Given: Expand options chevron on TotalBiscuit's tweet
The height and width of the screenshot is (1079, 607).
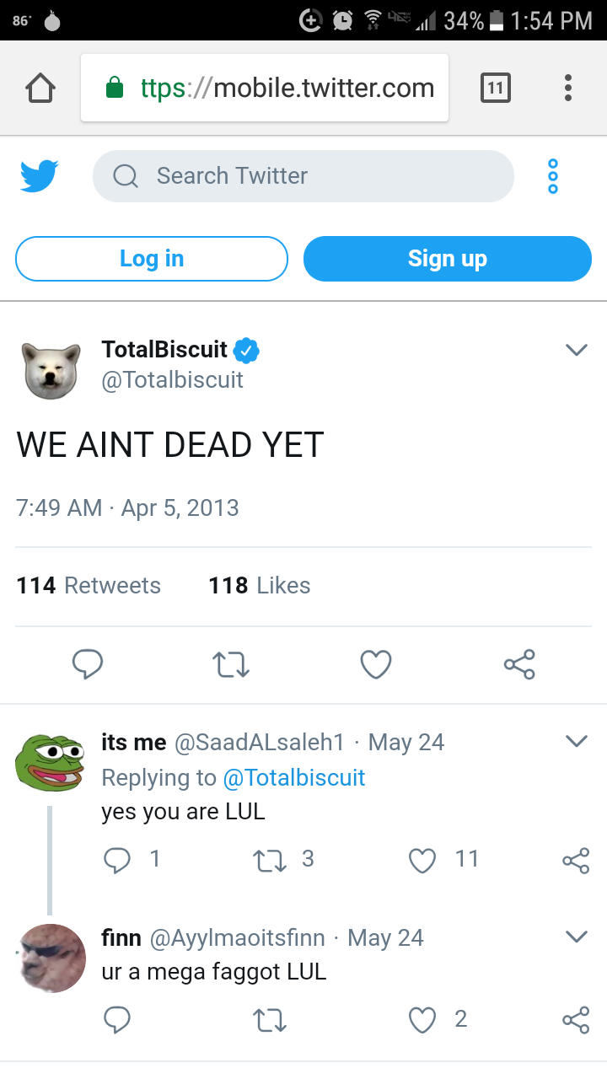Looking at the screenshot, I should 576,350.
